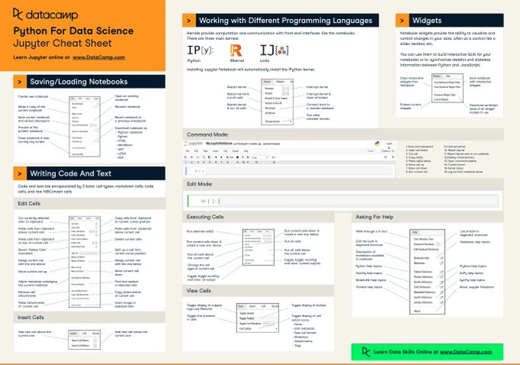Viewport: 520px width, 365px height.
Task: Toggle Line Numbers option in the View menu
Action: click(250, 324)
